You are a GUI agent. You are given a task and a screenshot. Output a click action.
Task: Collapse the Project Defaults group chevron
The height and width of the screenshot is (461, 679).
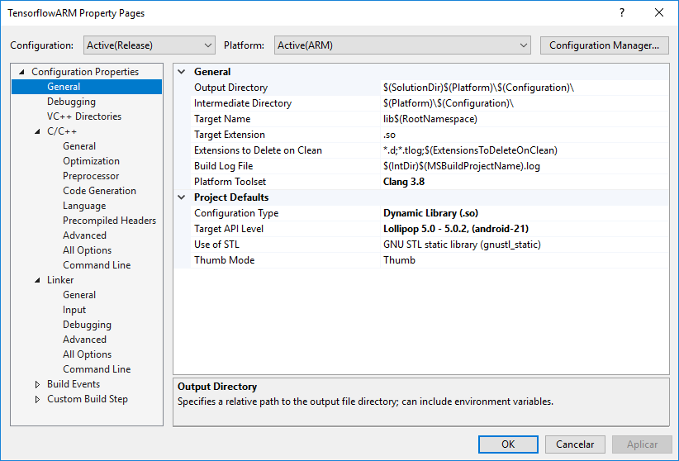182,197
